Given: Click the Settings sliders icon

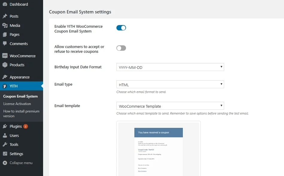Looking at the screenshot, I should coord(5,154).
